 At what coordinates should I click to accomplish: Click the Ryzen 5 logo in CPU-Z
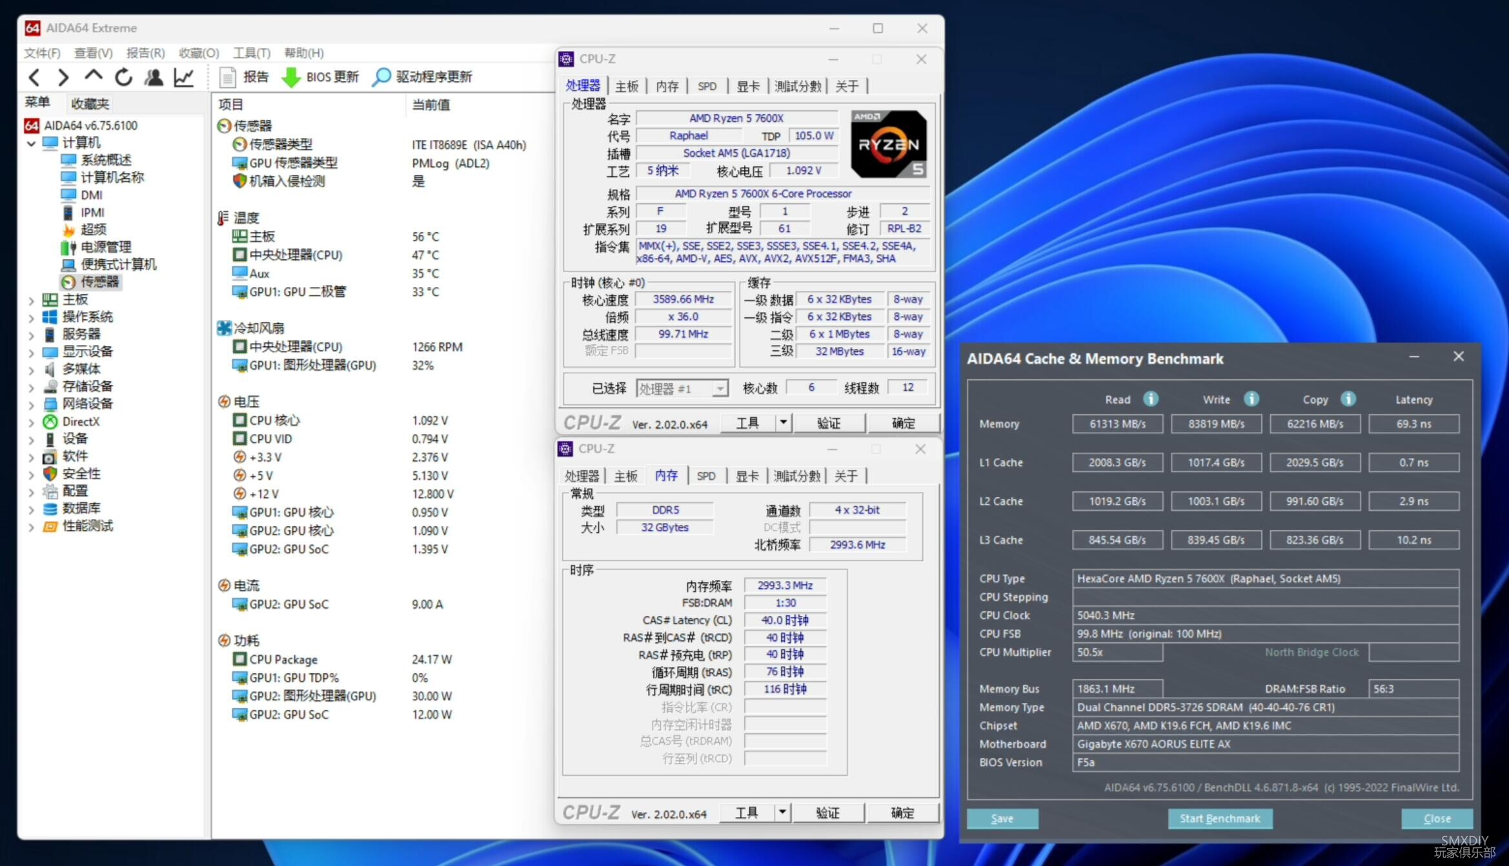coord(889,144)
